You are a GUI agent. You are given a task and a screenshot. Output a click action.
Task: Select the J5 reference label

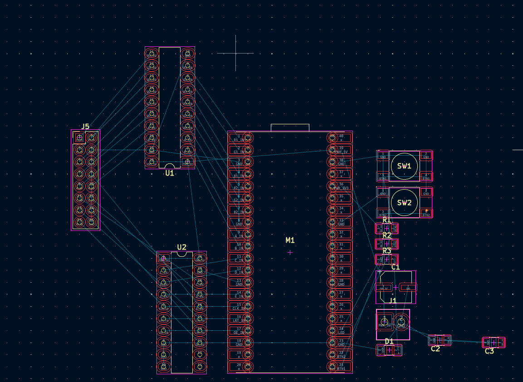coord(85,127)
